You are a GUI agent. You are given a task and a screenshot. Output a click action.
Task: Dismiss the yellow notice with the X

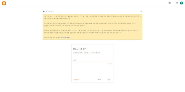[140, 16]
